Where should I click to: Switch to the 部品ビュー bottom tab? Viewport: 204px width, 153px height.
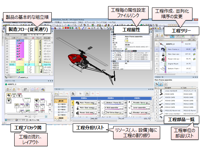click(x=10, y=120)
